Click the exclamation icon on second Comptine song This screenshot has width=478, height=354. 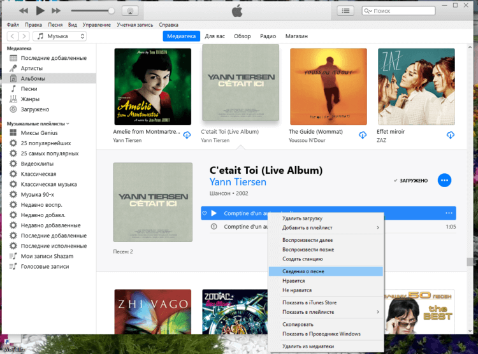click(x=214, y=227)
